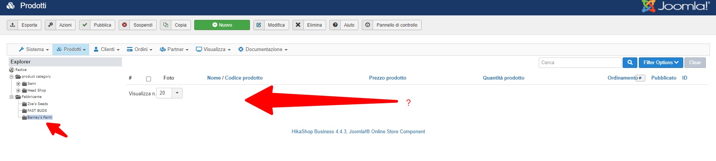
Task: Open the Prodotti menu
Action: [71, 50]
